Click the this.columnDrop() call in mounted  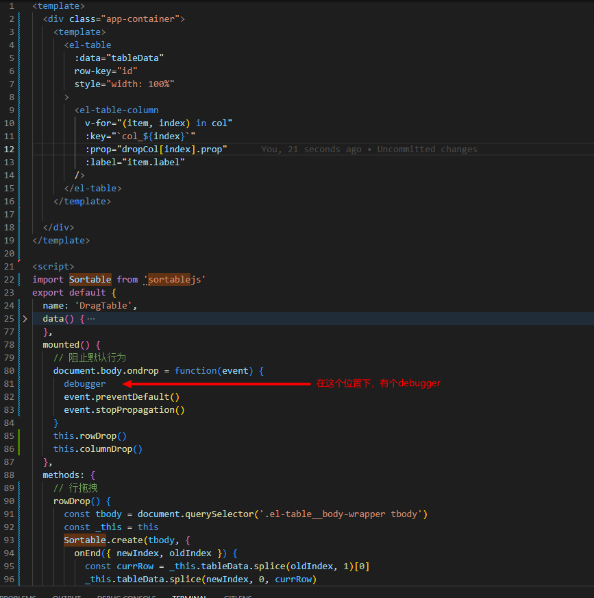tap(97, 449)
